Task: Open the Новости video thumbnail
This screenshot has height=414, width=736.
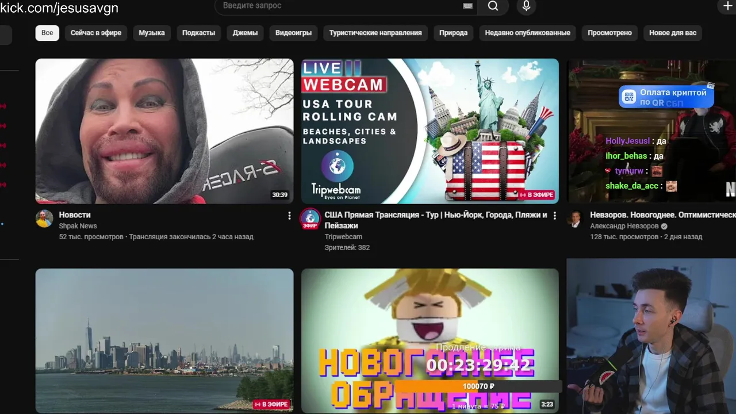Action: pyautogui.click(x=164, y=131)
